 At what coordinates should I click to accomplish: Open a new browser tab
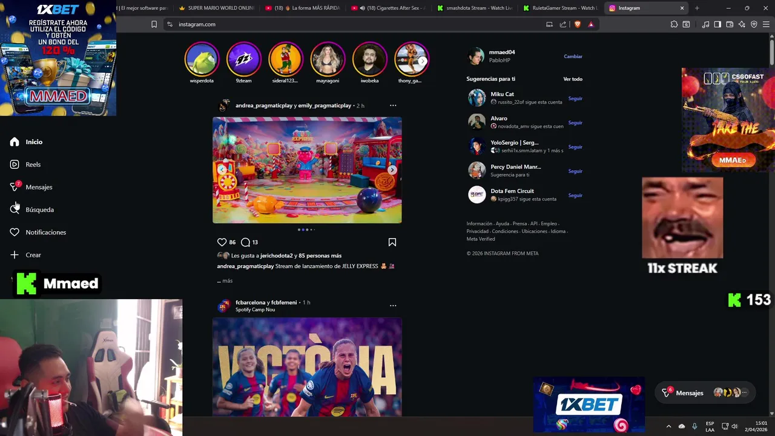coord(697,8)
